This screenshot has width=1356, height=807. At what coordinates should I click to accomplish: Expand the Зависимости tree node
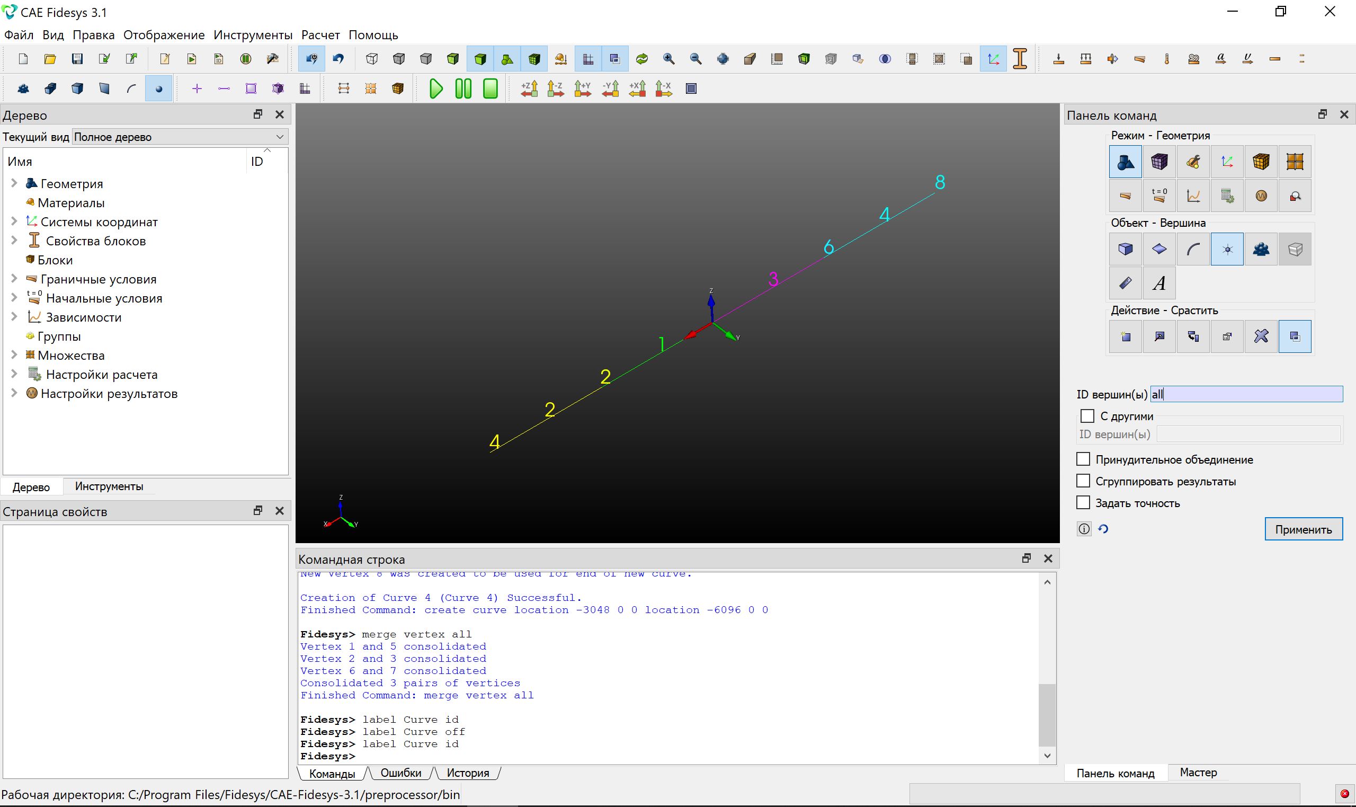(x=14, y=316)
